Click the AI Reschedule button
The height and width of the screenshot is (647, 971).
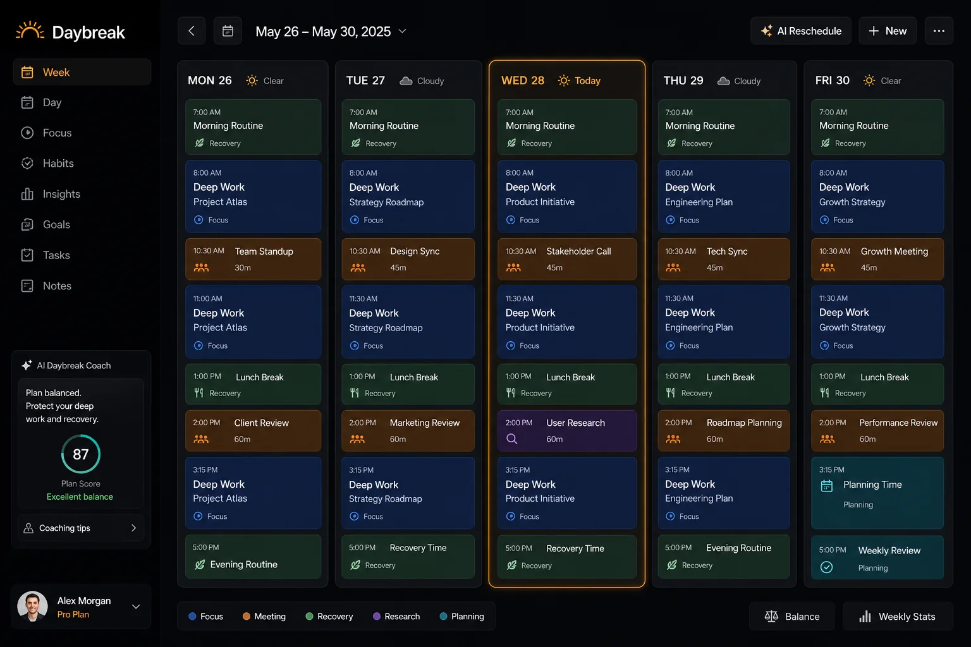pyautogui.click(x=801, y=31)
